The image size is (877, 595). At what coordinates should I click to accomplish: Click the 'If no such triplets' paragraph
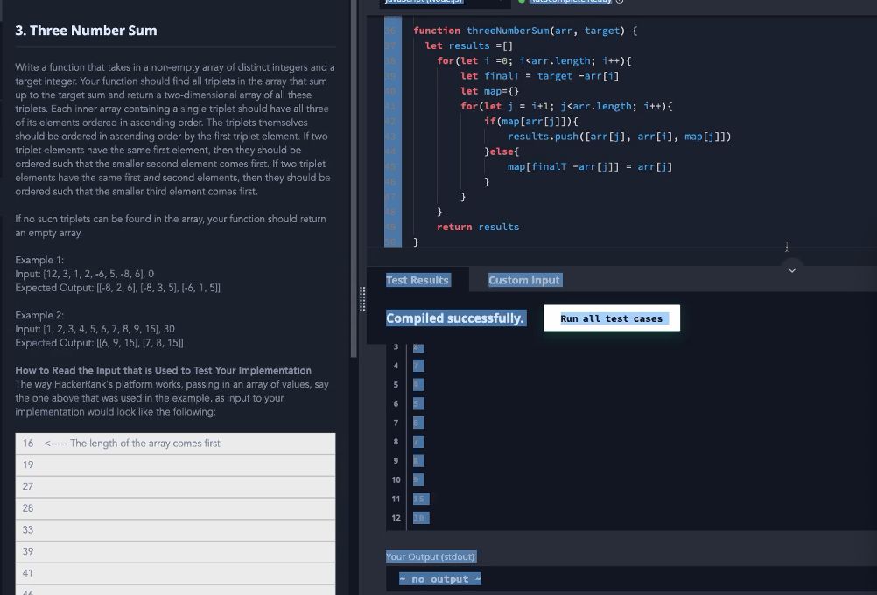pos(171,226)
